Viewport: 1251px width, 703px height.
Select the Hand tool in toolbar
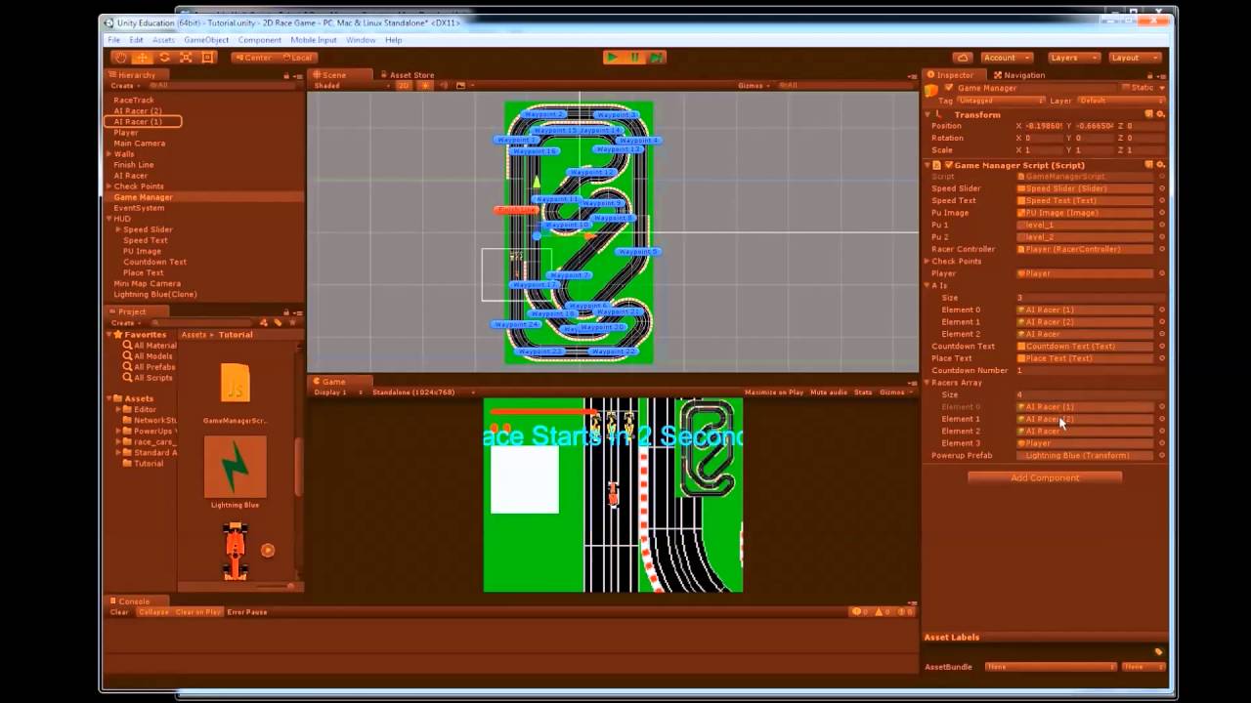click(x=120, y=58)
